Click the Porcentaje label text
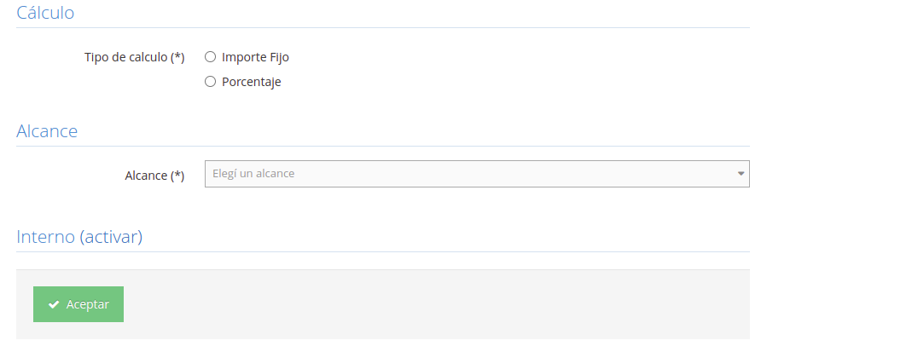 tap(251, 82)
